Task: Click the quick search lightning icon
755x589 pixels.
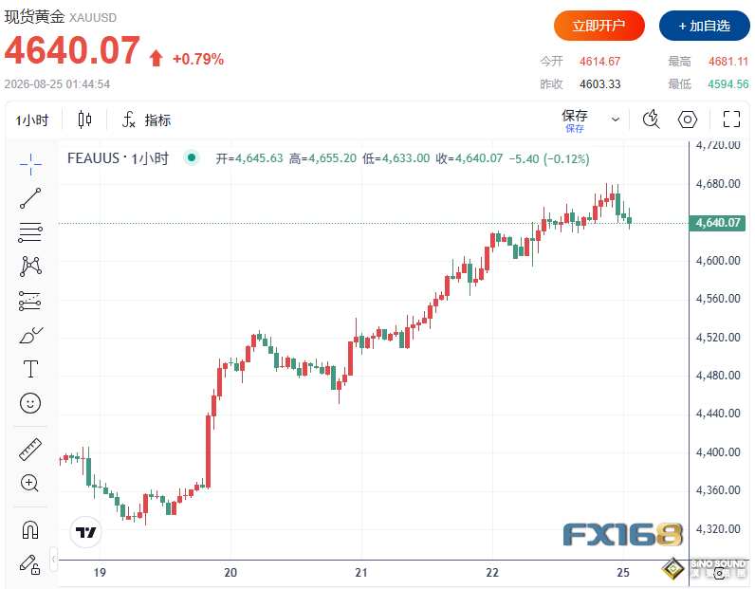Action: pos(651,119)
